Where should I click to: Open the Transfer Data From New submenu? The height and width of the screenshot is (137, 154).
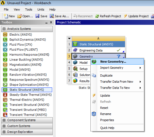click(x=117, y=82)
